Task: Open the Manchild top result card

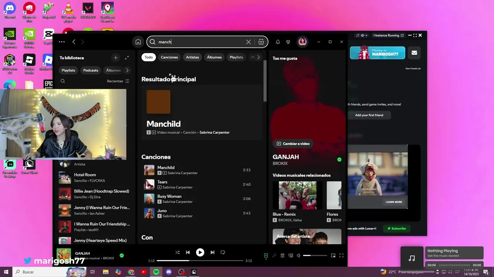Action: (202, 113)
